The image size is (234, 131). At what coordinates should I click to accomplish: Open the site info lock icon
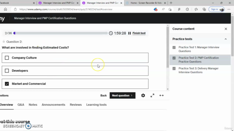pyautogui.click(x=15, y=9)
